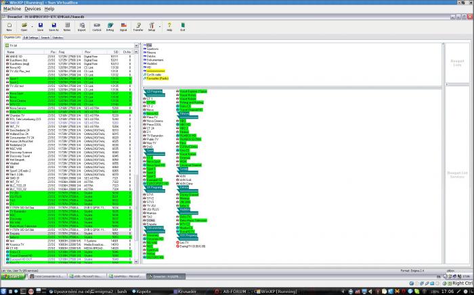
Task: Sort service list by Prov column
Action: 95,52
